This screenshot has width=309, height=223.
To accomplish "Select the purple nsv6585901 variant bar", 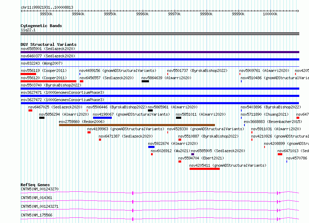I will tap(160, 52).
